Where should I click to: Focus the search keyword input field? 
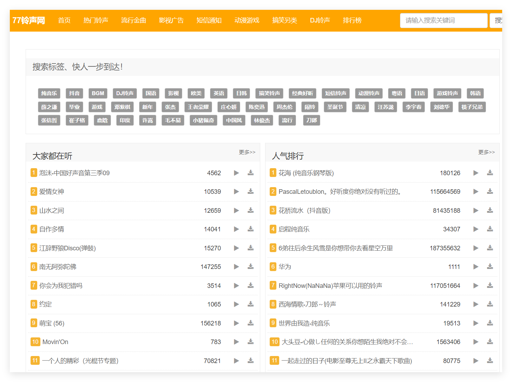click(x=444, y=20)
